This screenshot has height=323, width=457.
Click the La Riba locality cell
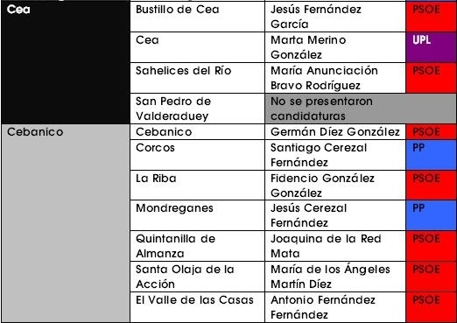pyautogui.click(x=197, y=186)
